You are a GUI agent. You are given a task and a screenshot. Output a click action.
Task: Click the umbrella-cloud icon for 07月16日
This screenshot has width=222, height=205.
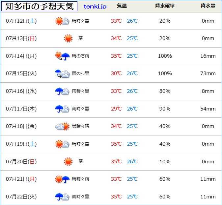click(62, 91)
